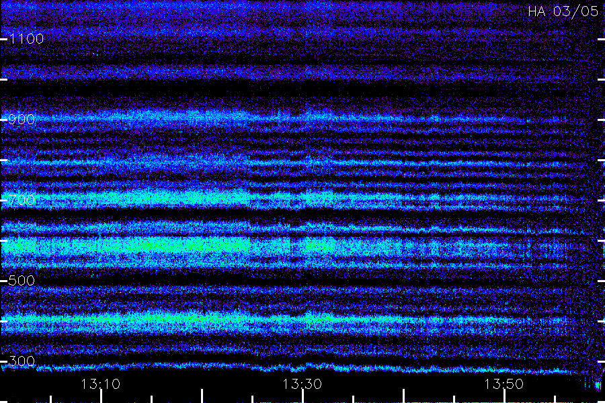Click the 13:50 time axis label
This screenshot has height=403, width=605.
pyautogui.click(x=504, y=384)
